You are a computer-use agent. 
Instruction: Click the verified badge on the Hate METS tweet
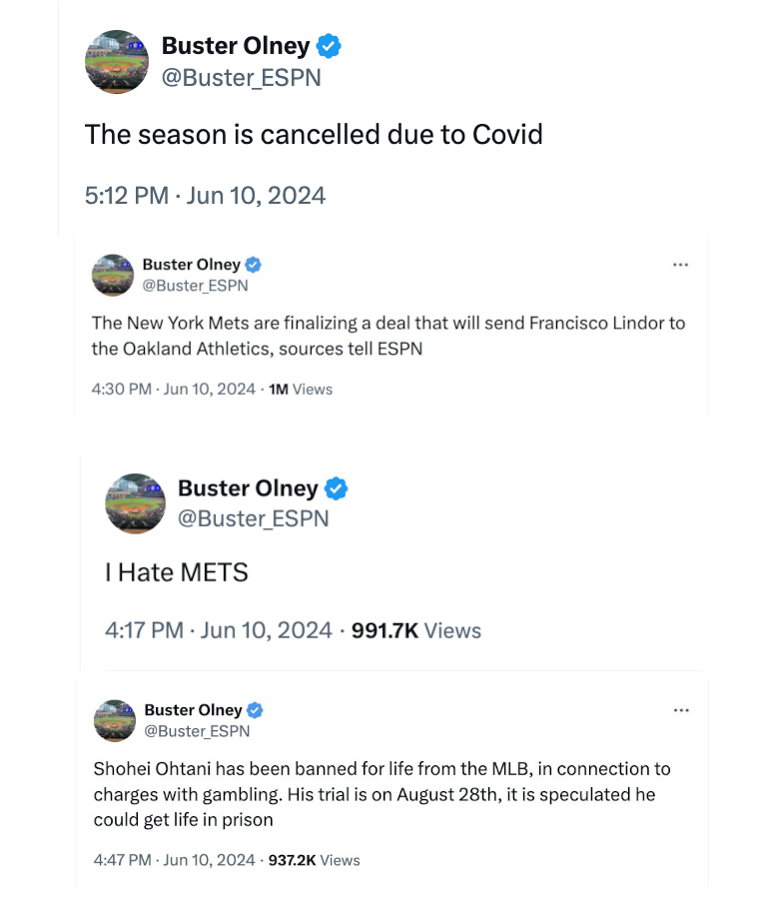coord(336,488)
